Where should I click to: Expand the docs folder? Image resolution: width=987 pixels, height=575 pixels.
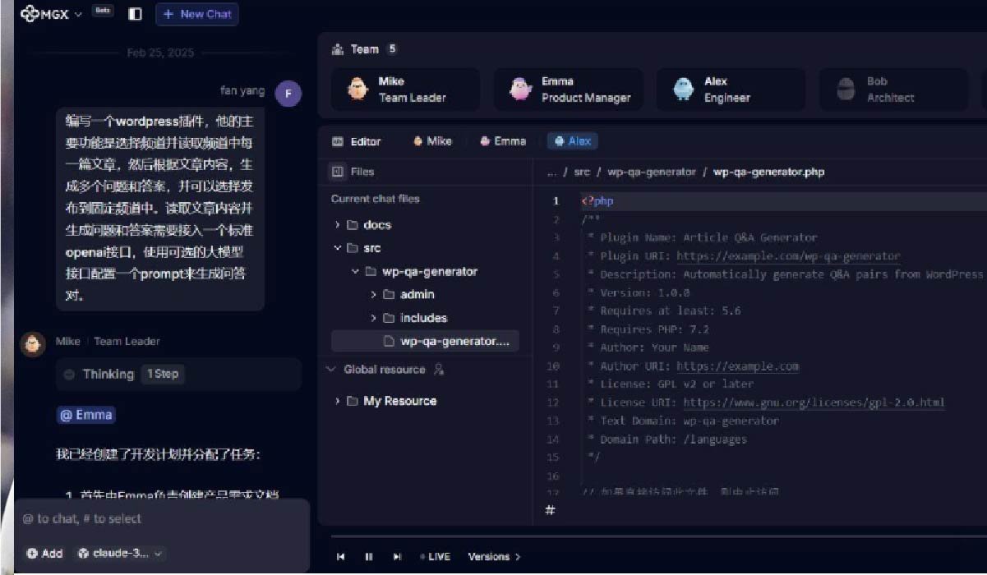[338, 225]
